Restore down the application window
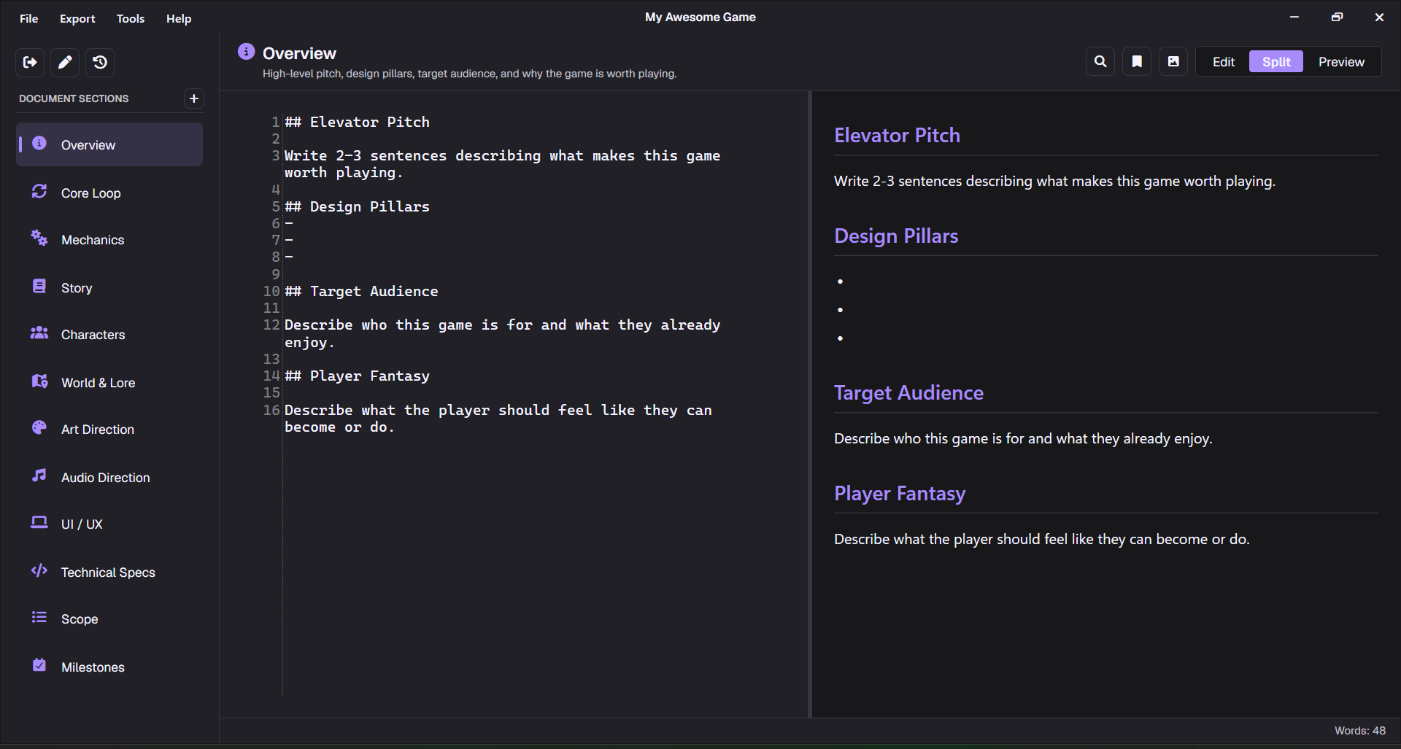The image size is (1401, 749). point(1337,17)
